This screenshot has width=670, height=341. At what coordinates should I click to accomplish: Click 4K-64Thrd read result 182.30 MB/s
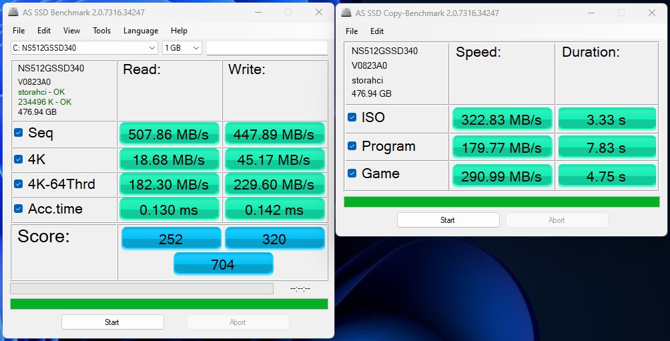click(169, 184)
